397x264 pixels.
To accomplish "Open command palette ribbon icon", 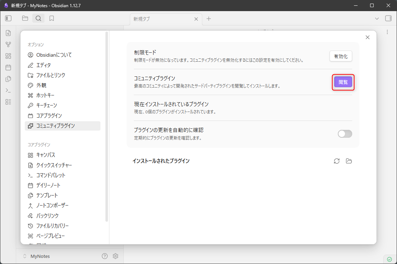I will [8, 90].
